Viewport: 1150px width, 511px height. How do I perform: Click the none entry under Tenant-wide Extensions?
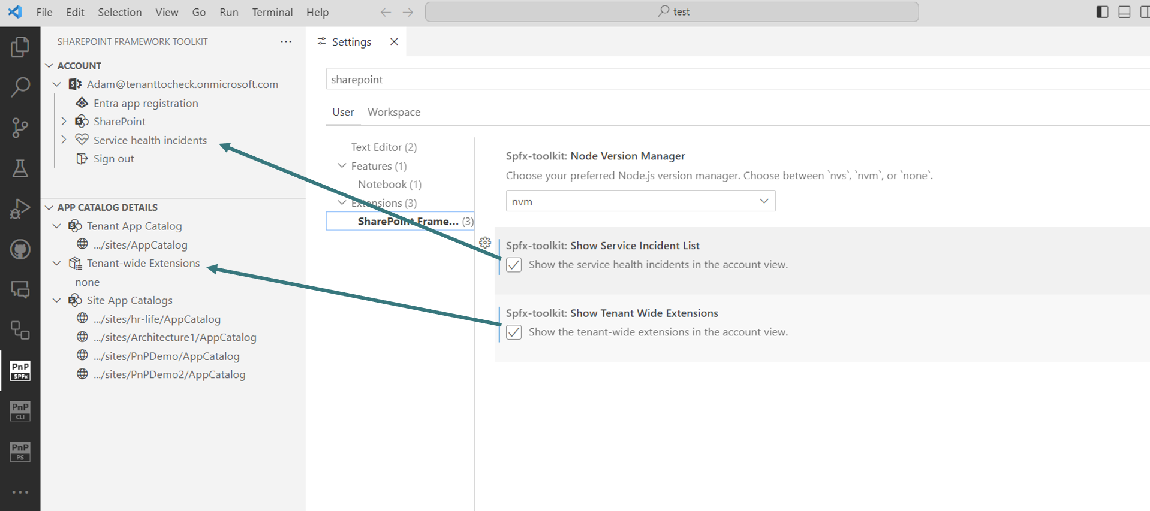coord(88,282)
